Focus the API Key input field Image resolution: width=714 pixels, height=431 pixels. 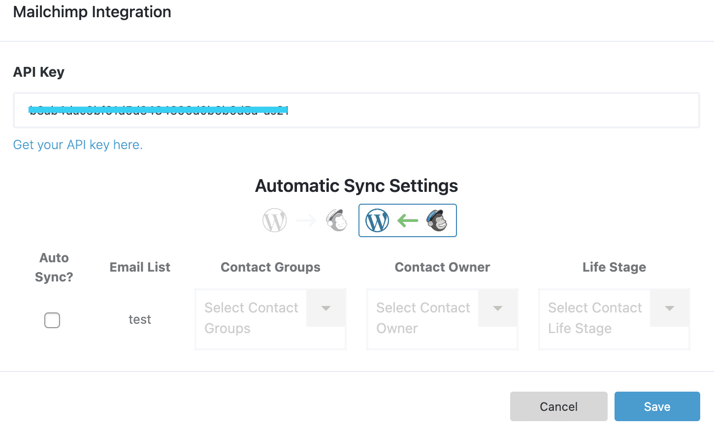click(x=443, y=110)
